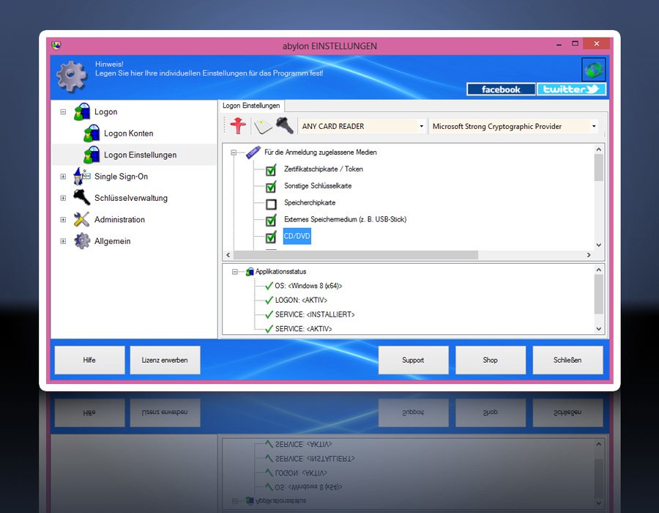Select the highlighted CD/DVD label
This screenshot has width=659, height=513.
click(x=297, y=236)
